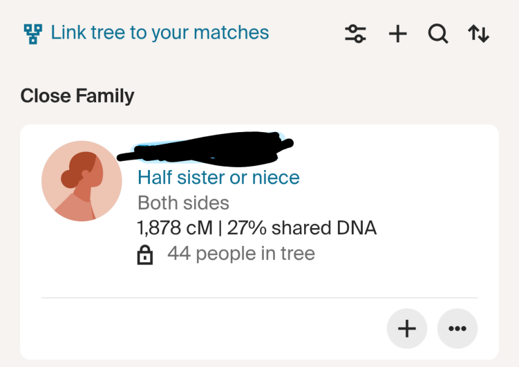
Task: Enable sorting with the up-down arrows
Action: (x=479, y=34)
